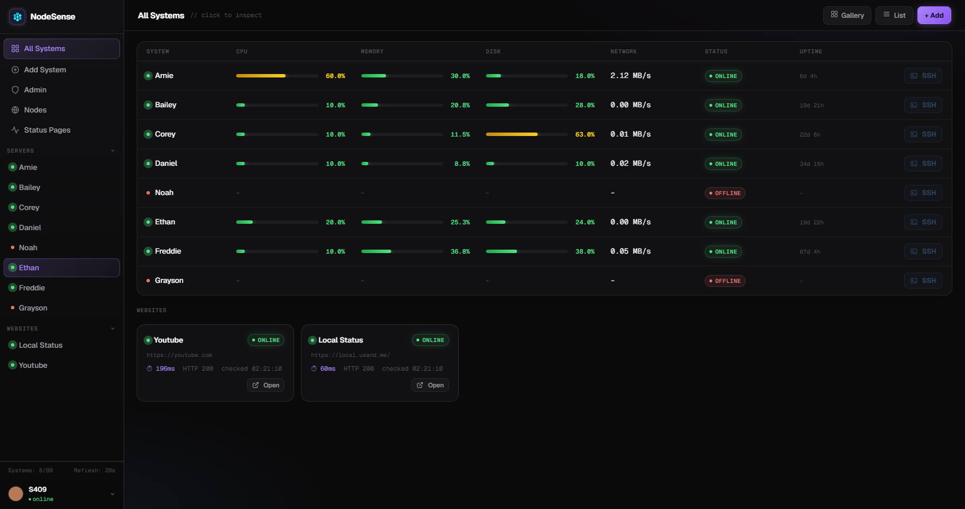This screenshot has height=509, width=965.
Task: Click the Youtube card status icon
Action: coord(148,340)
